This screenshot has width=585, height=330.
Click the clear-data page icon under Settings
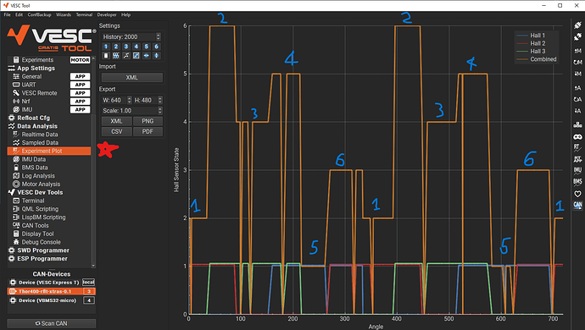(106, 56)
